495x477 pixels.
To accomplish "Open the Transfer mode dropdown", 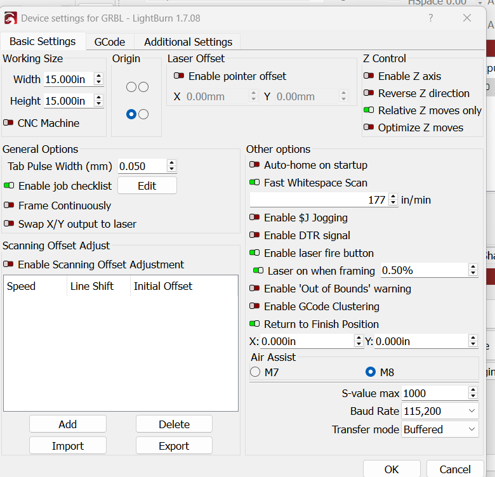I will (x=440, y=429).
